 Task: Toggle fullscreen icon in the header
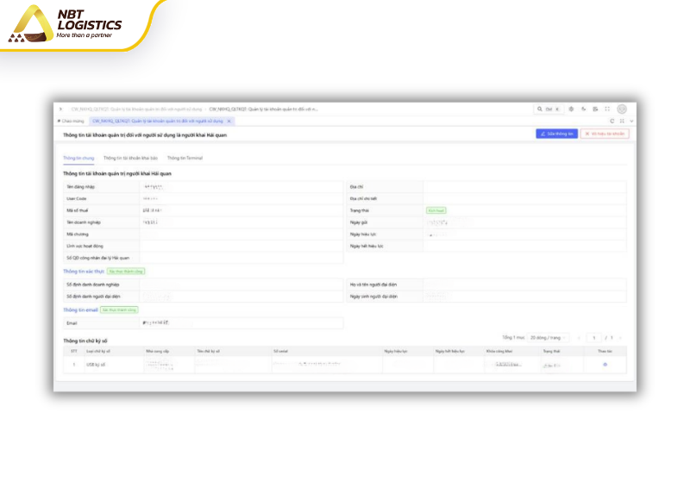[607, 109]
